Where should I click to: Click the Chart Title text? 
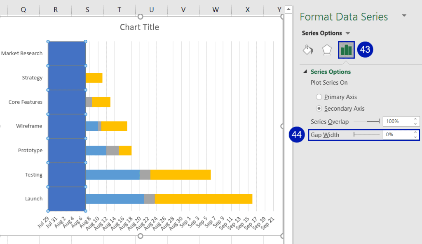tap(139, 27)
